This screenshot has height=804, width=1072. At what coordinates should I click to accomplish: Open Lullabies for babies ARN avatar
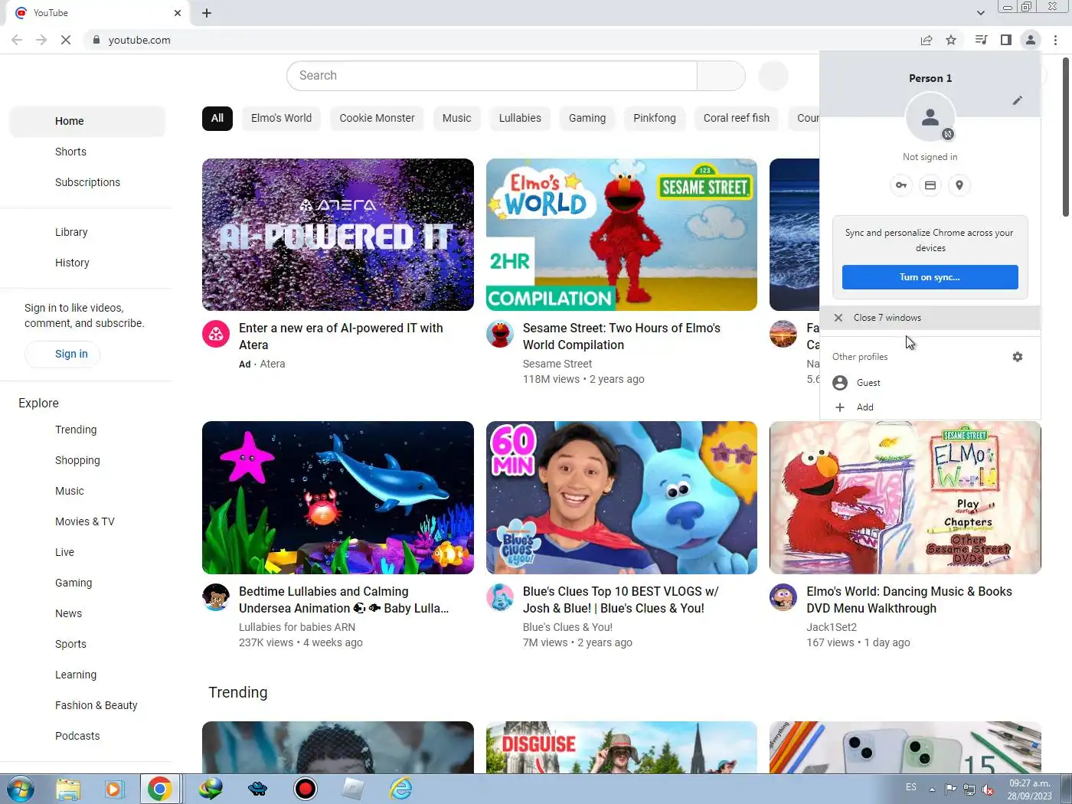(x=216, y=597)
